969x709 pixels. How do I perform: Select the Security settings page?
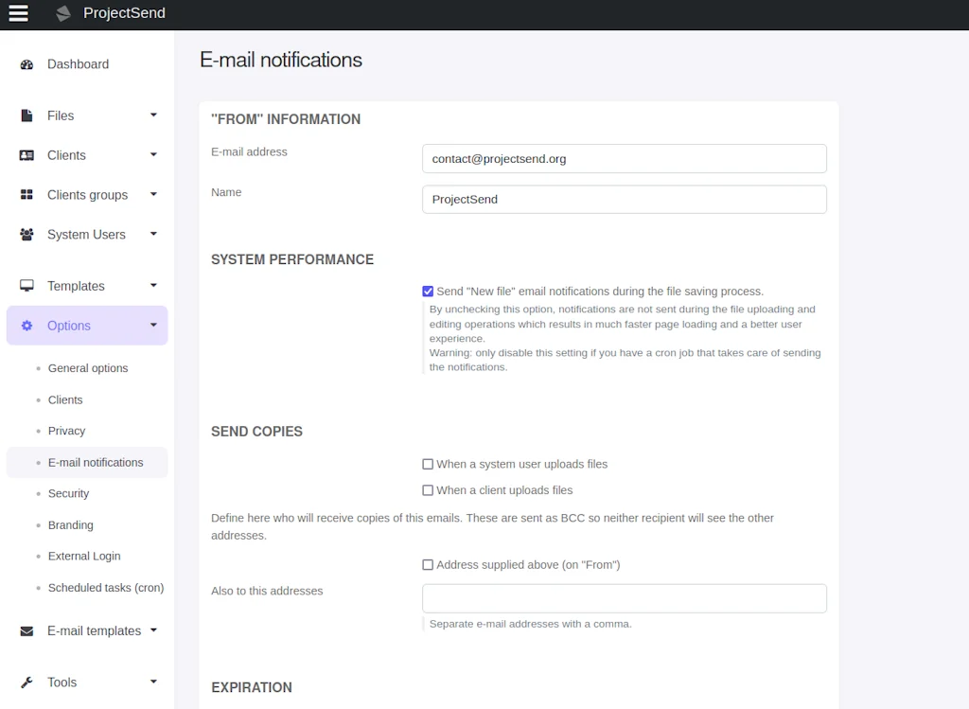(68, 493)
